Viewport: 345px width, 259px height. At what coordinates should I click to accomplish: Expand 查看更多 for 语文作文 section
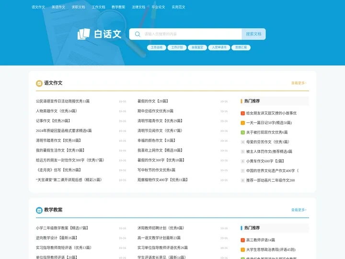click(x=299, y=83)
